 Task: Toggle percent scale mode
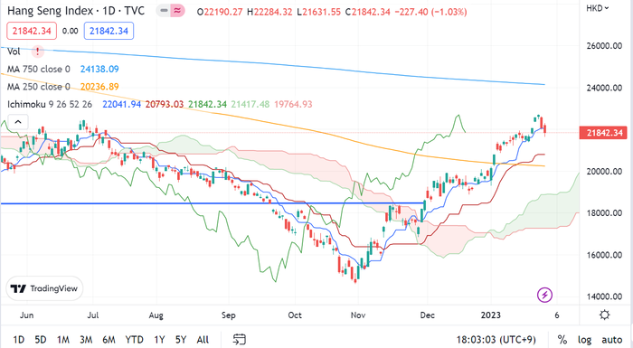pos(562,340)
